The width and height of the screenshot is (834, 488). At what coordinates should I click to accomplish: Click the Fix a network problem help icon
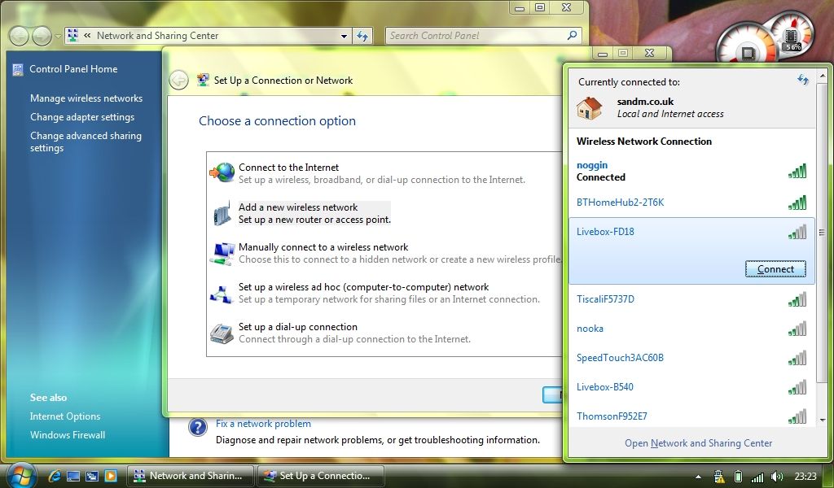198,428
